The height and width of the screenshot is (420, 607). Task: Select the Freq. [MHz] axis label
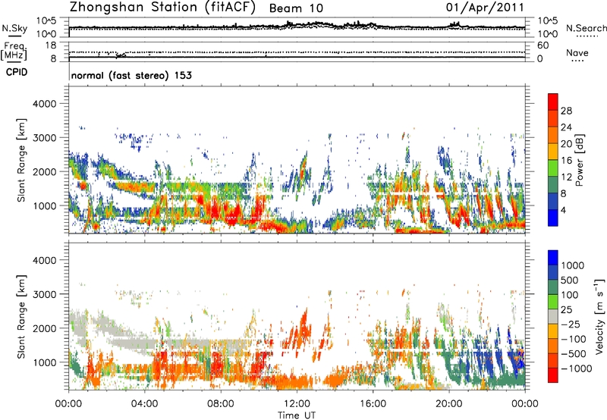point(14,51)
